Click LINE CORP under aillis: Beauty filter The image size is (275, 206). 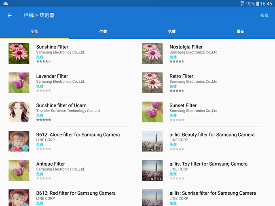179,140
